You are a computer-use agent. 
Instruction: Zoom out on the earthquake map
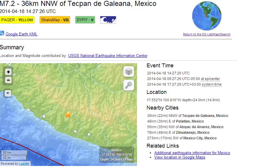pos(8,80)
